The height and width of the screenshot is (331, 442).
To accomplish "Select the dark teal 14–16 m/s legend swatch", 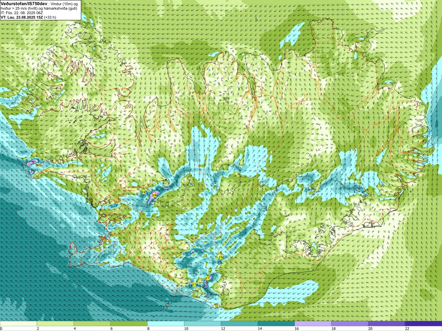I will (x=276, y=324).
